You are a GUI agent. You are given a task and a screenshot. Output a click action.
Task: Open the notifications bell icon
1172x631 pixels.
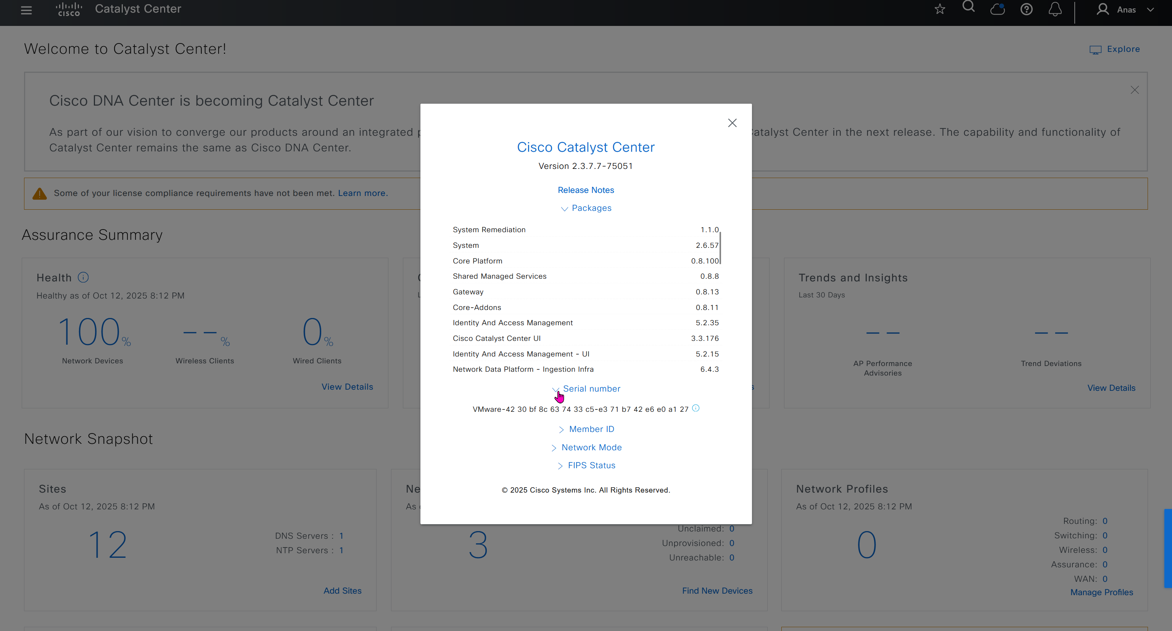click(1055, 9)
